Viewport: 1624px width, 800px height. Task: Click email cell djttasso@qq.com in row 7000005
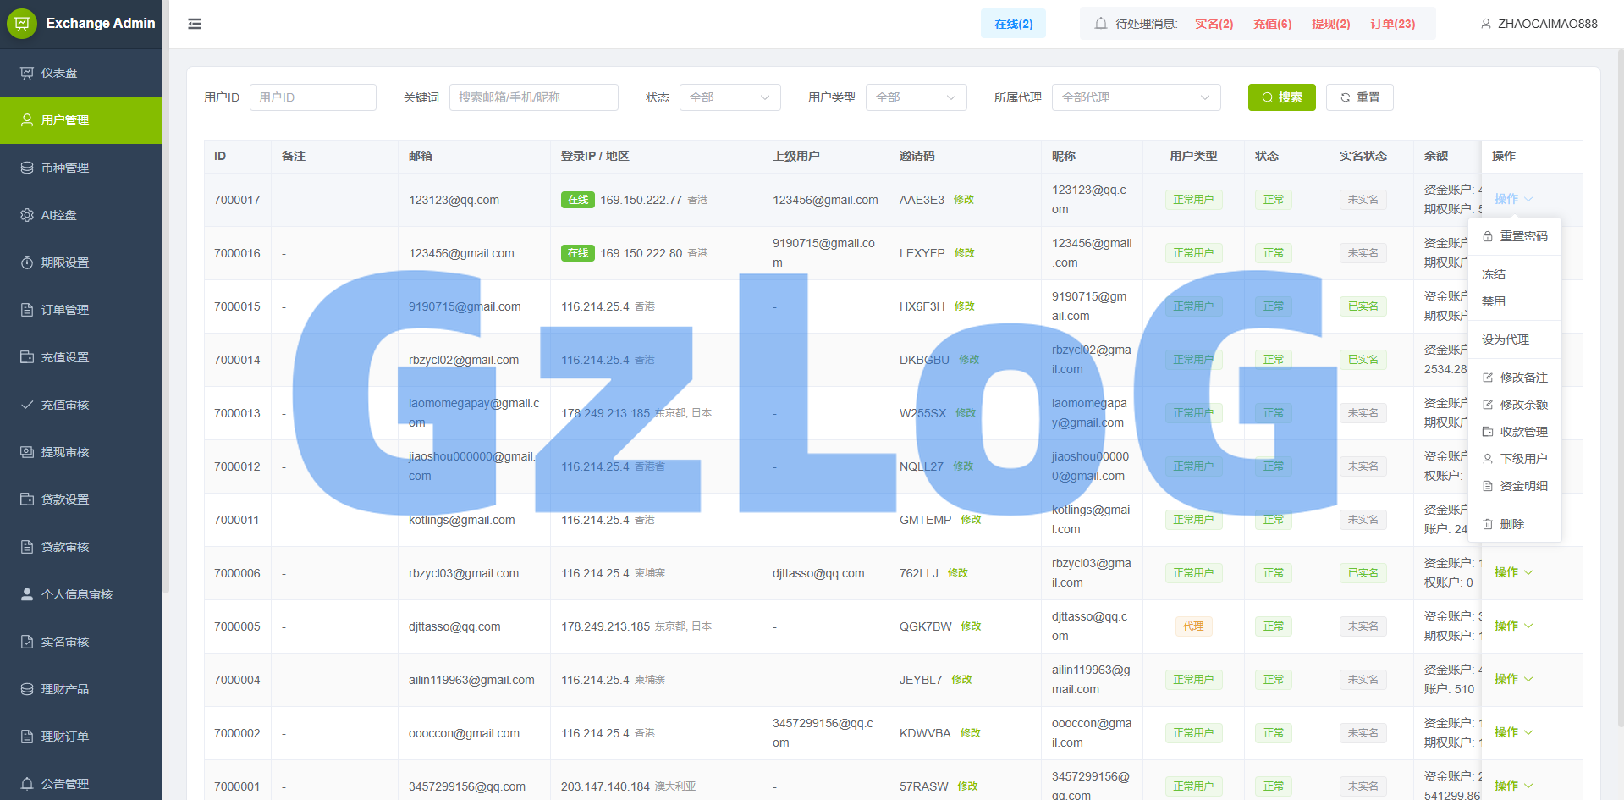tap(454, 626)
